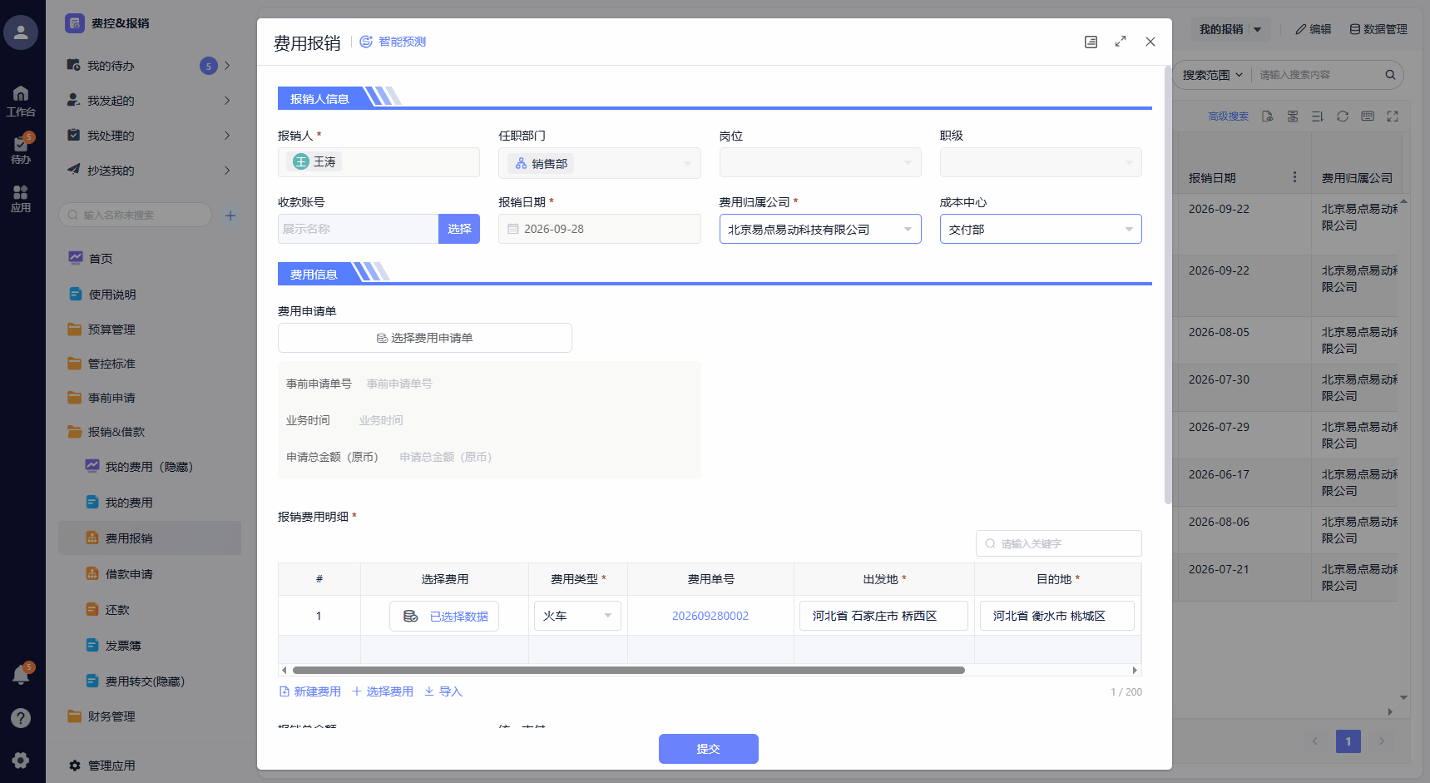Select the 我的费用 menu item

pos(150,503)
